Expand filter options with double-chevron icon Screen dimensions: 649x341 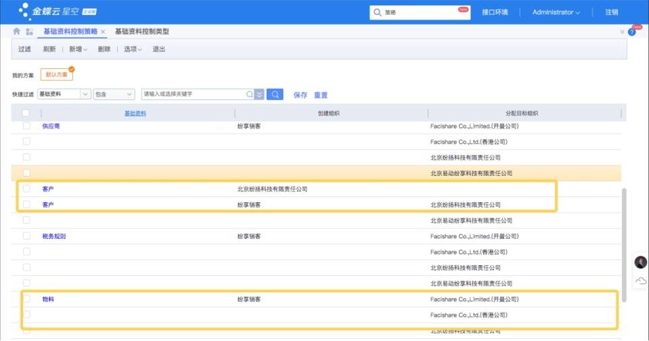tap(259, 94)
